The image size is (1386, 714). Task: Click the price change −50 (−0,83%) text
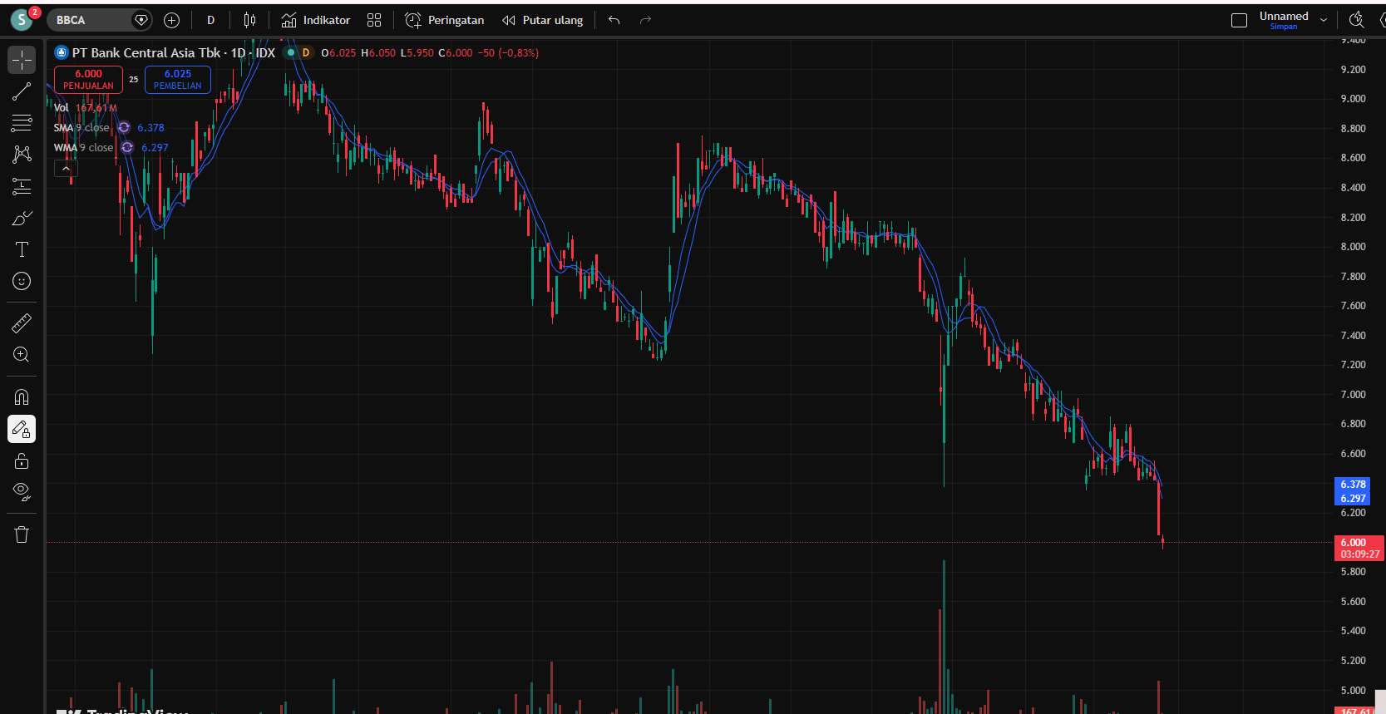[x=508, y=52]
